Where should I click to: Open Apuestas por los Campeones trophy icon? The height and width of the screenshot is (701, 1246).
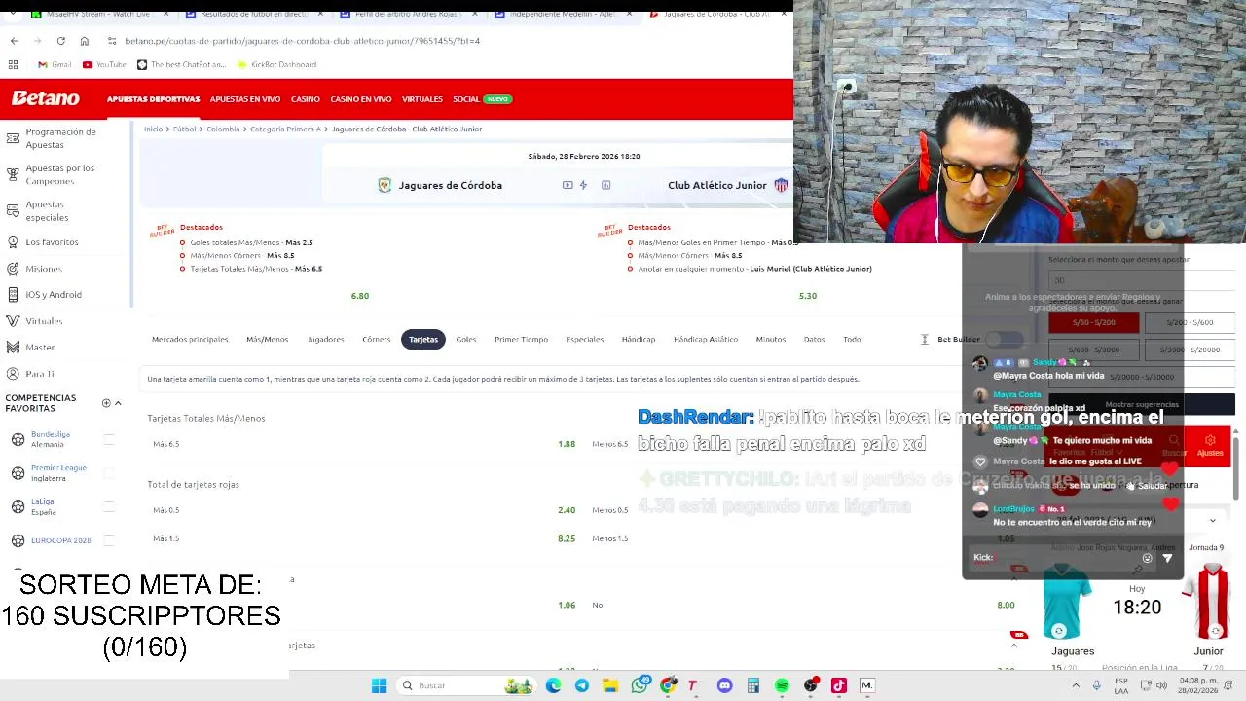pos(13,174)
